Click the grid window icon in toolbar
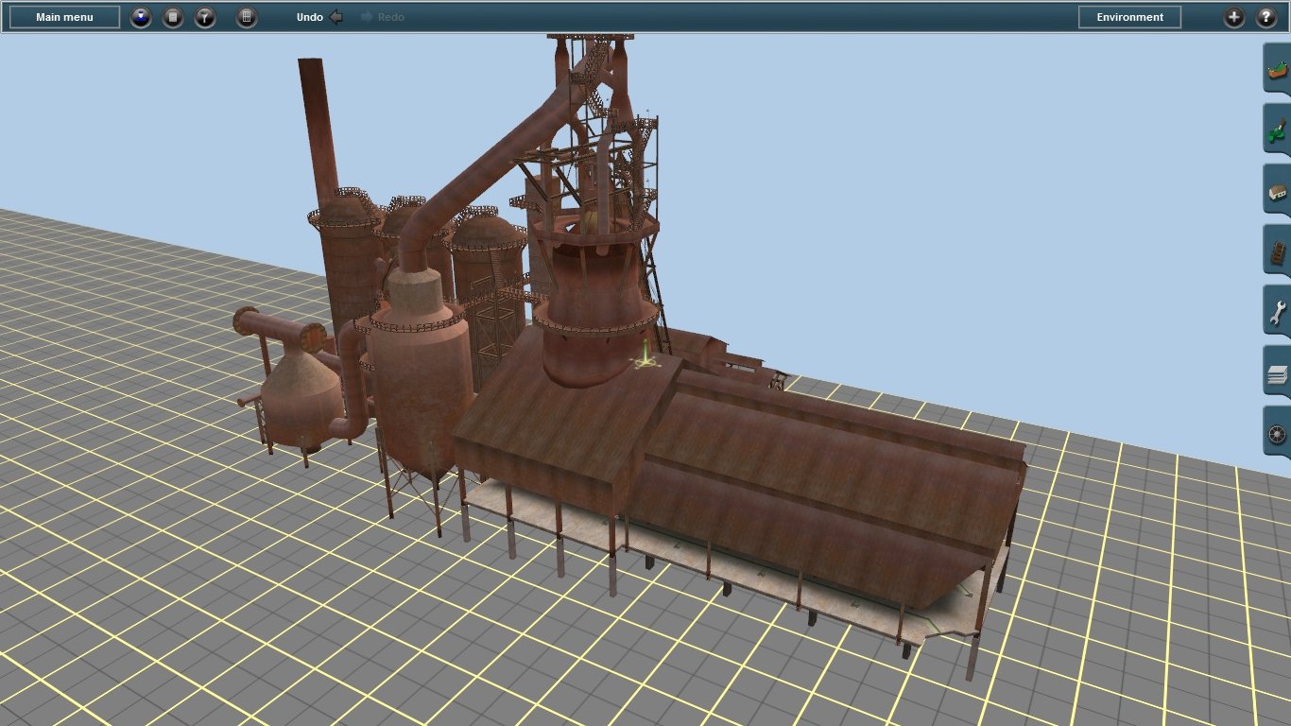This screenshot has width=1291, height=726. click(x=247, y=17)
